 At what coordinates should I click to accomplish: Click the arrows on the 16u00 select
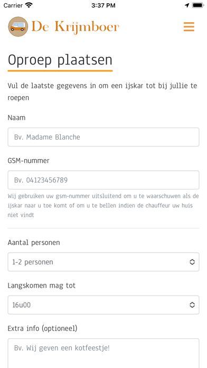point(192,305)
